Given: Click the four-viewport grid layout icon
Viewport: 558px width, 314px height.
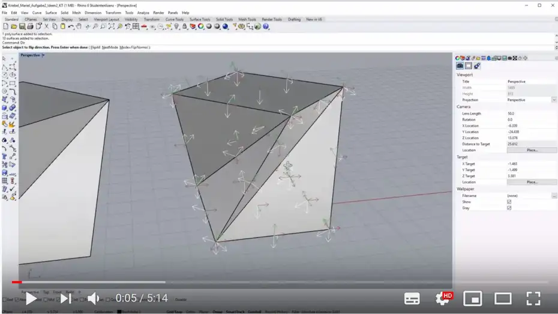Looking at the screenshot, I should point(136,26).
